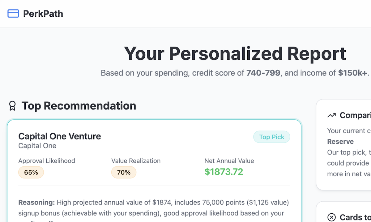
Task: Click the award ribbon icon beside Top Recommendation
Action: click(x=12, y=106)
